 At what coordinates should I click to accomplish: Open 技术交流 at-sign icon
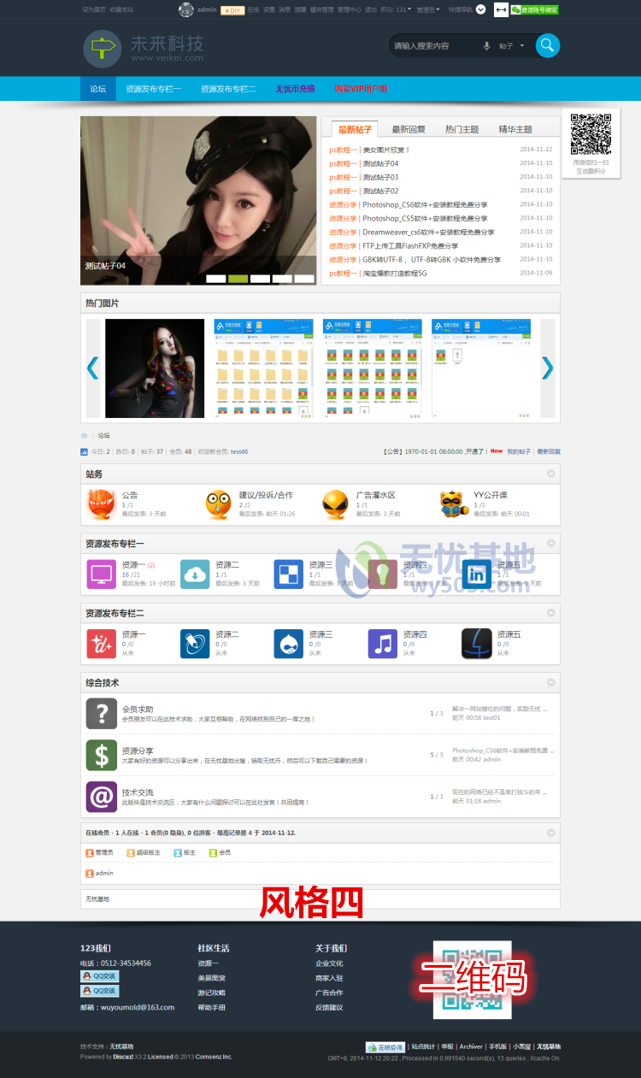[102, 797]
